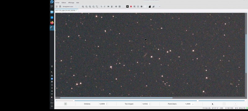Click the white circle toolbar icon

coord(145,6)
